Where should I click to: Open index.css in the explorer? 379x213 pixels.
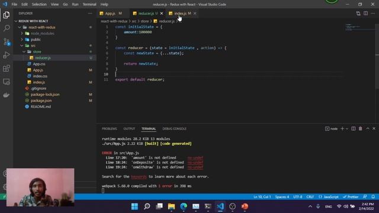coord(55,76)
